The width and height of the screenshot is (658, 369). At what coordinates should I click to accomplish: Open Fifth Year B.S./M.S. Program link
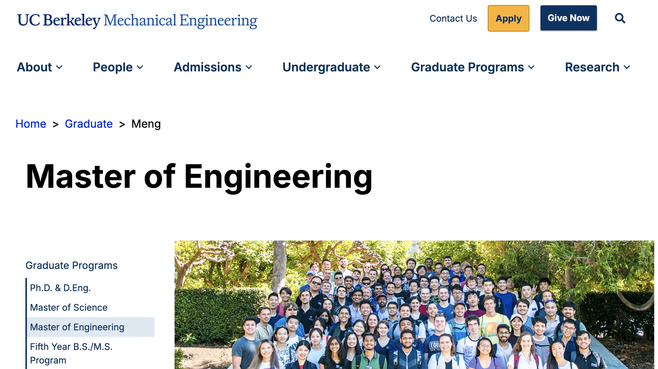point(71,354)
